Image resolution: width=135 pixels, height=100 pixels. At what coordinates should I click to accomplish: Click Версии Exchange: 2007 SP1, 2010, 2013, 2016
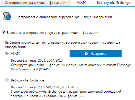point(44,87)
